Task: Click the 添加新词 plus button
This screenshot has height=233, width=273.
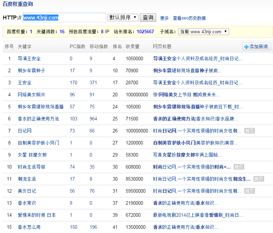Action: click(257, 46)
